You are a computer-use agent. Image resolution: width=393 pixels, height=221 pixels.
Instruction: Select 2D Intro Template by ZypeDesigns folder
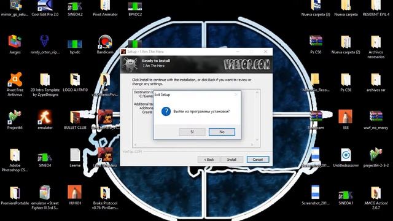pyautogui.click(x=45, y=84)
